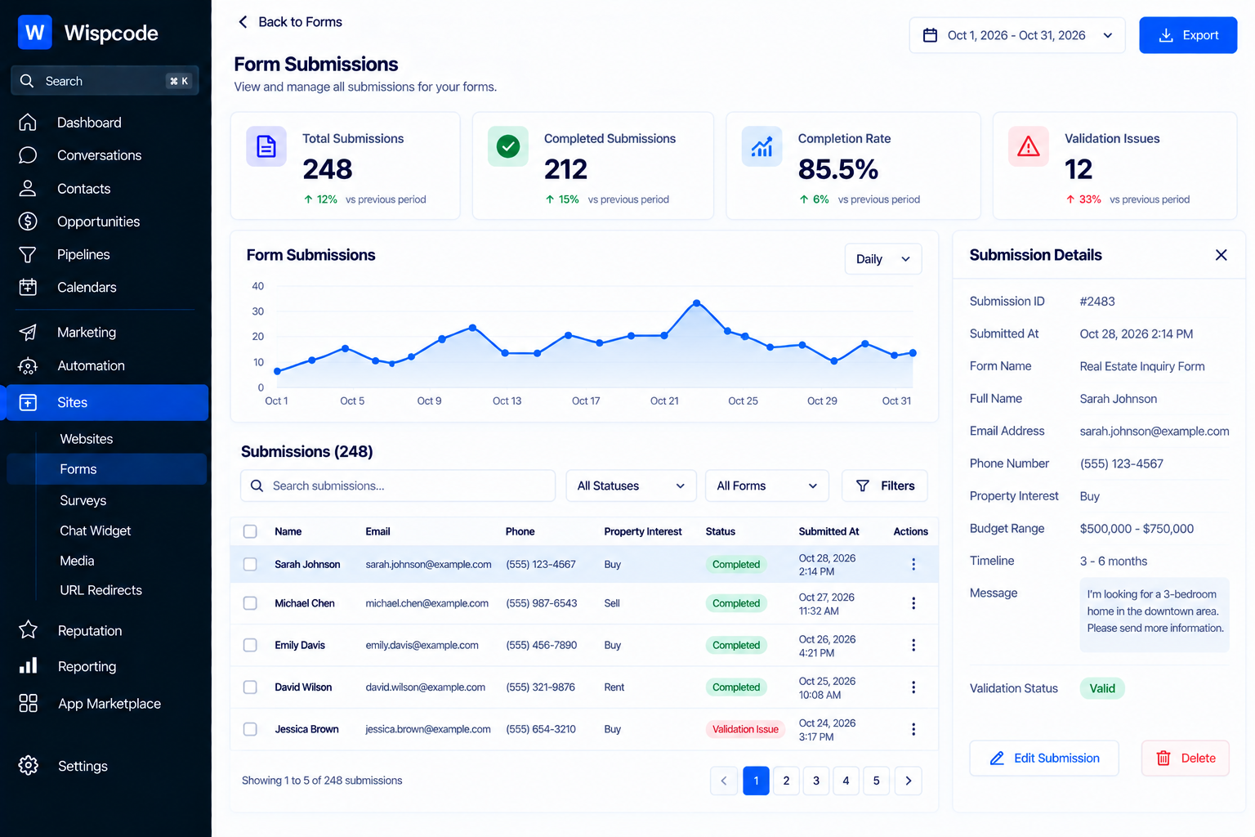Open the Settings gear icon
This screenshot has height=837, width=1255.
(28, 766)
